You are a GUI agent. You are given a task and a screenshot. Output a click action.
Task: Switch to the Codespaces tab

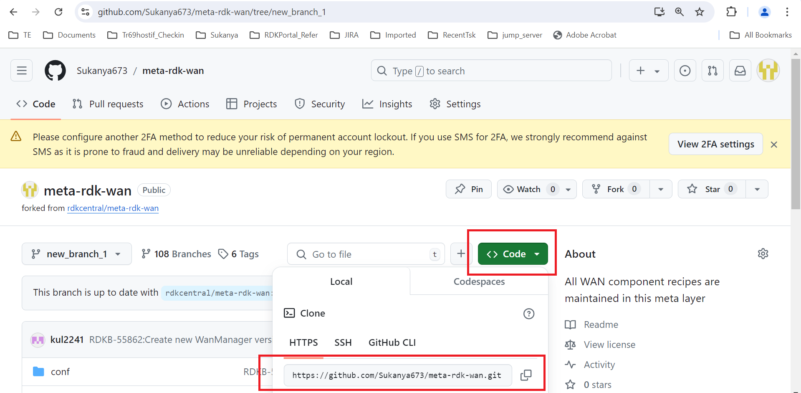[479, 281]
